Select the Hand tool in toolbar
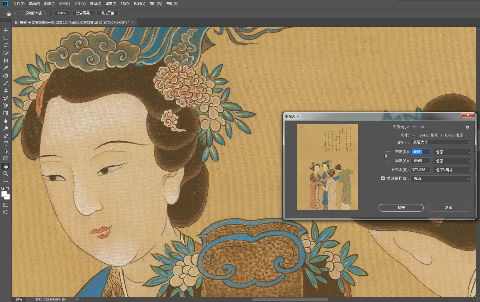This screenshot has width=480, height=302. pyautogui.click(x=6, y=166)
